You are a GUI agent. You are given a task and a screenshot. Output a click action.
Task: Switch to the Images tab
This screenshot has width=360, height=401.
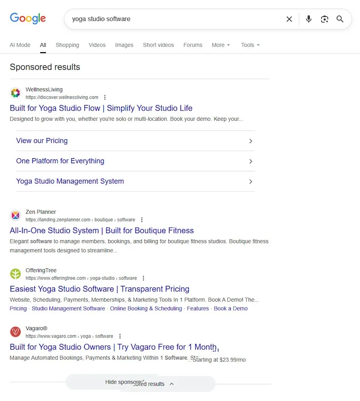[x=124, y=45]
